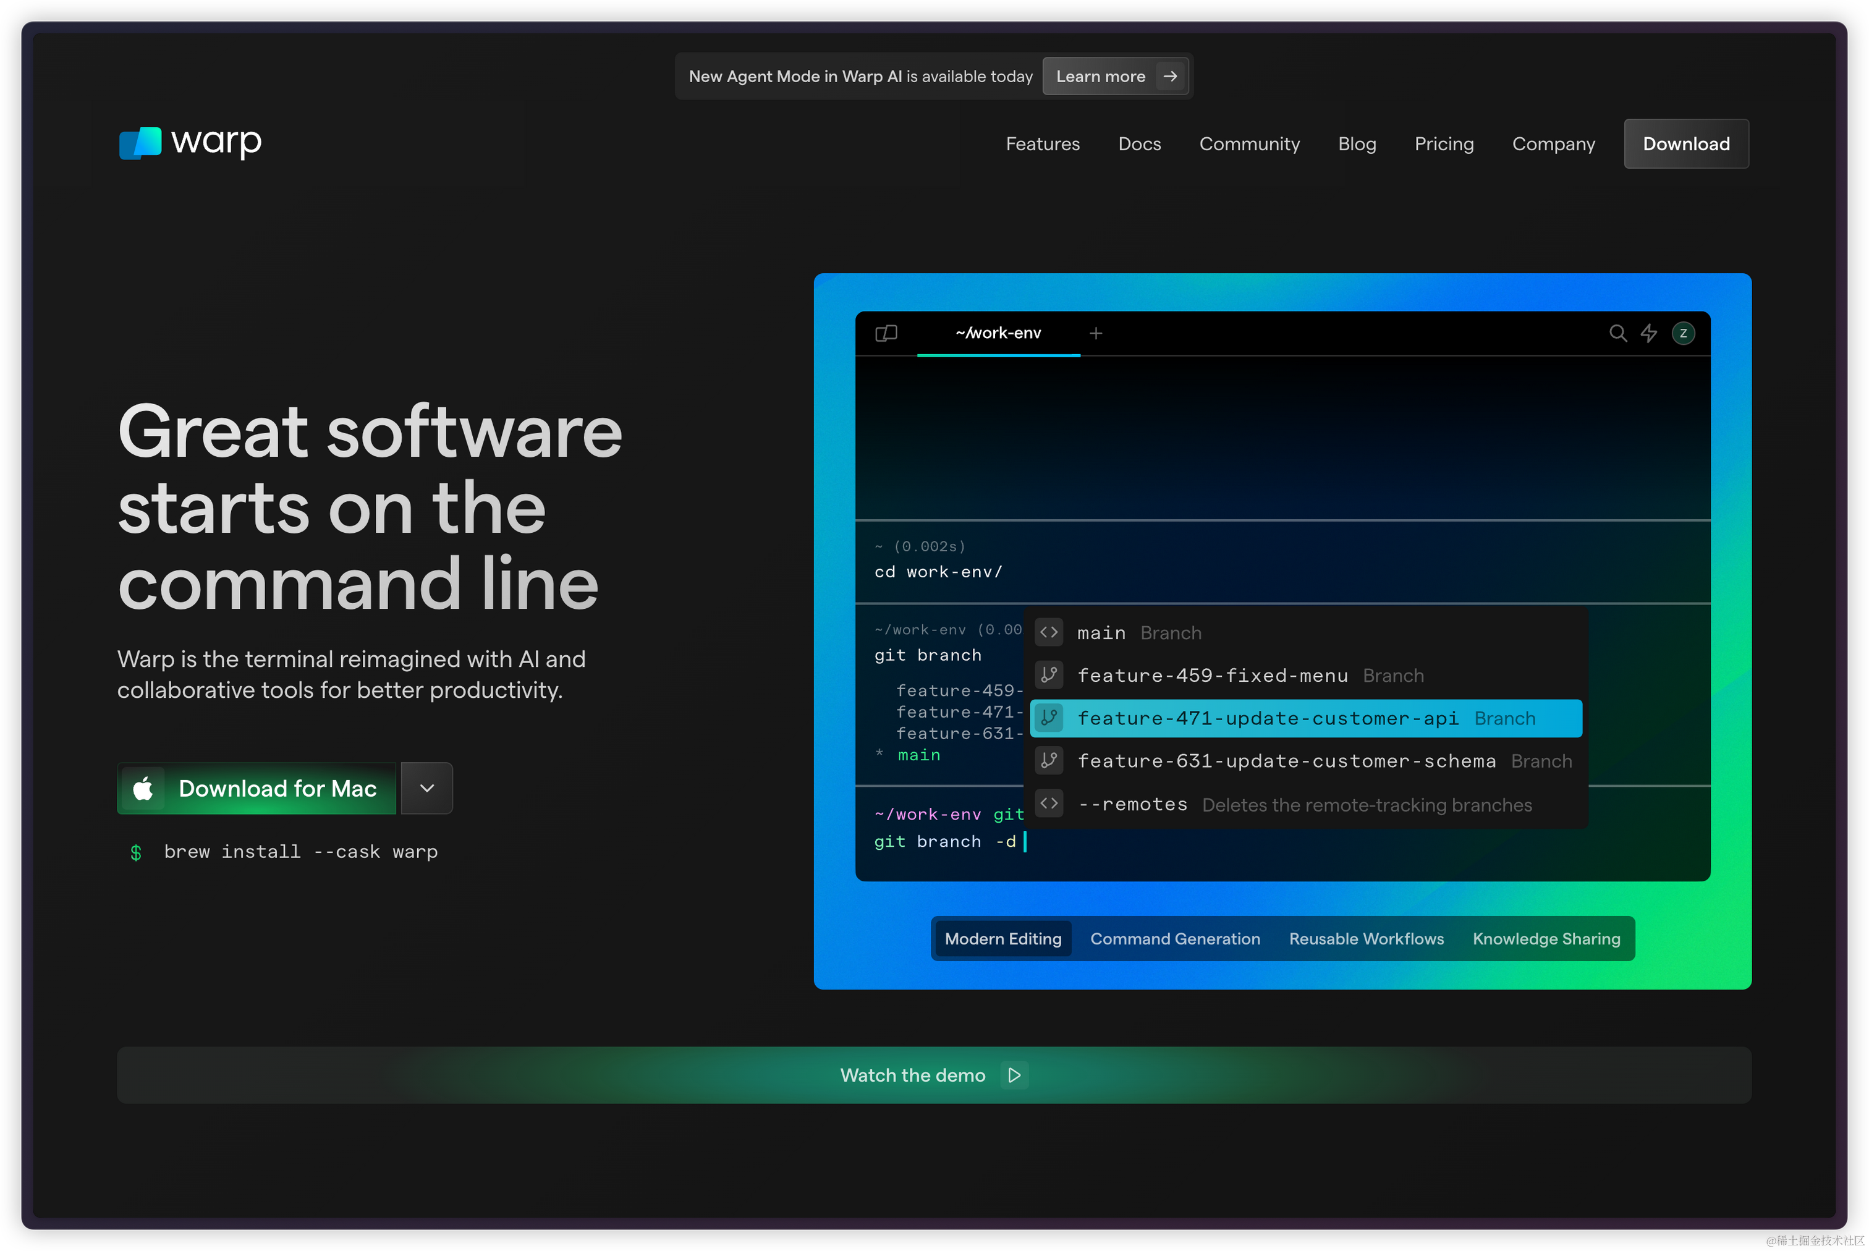Click the Download button in navigation
The height and width of the screenshot is (1251, 1869).
point(1685,143)
